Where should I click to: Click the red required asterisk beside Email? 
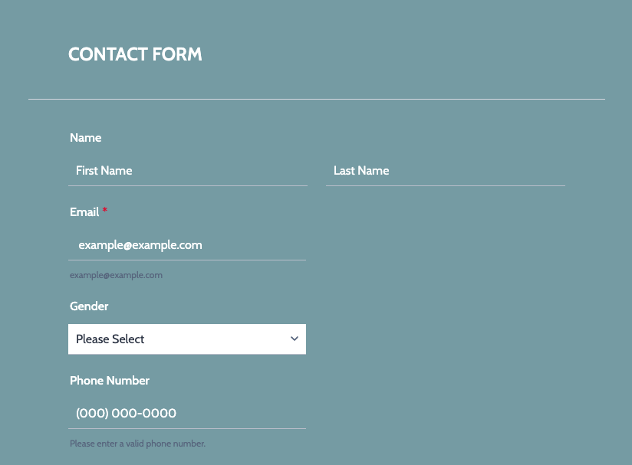[x=105, y=211]
